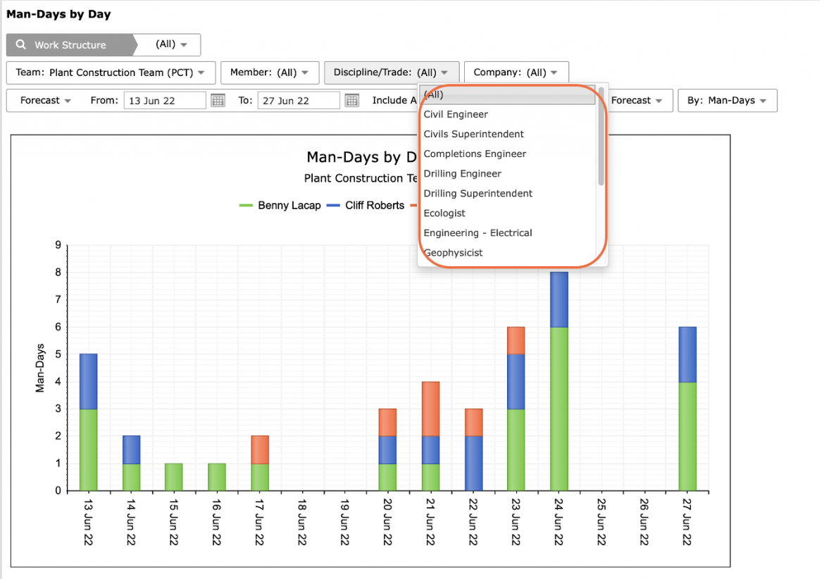Toggle Benny Lacap green legend marker
824x579 pixels.
click(246, 206)
